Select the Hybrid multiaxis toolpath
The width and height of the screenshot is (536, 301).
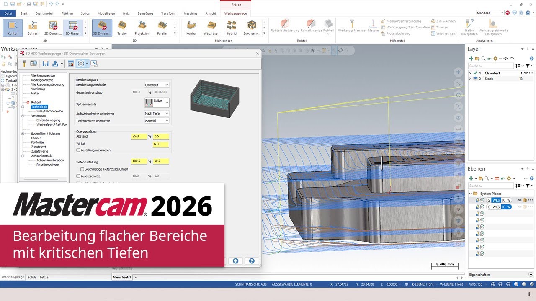click(232, 28)
